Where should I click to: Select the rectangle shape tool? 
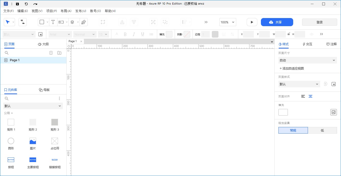tap(42, 22)
